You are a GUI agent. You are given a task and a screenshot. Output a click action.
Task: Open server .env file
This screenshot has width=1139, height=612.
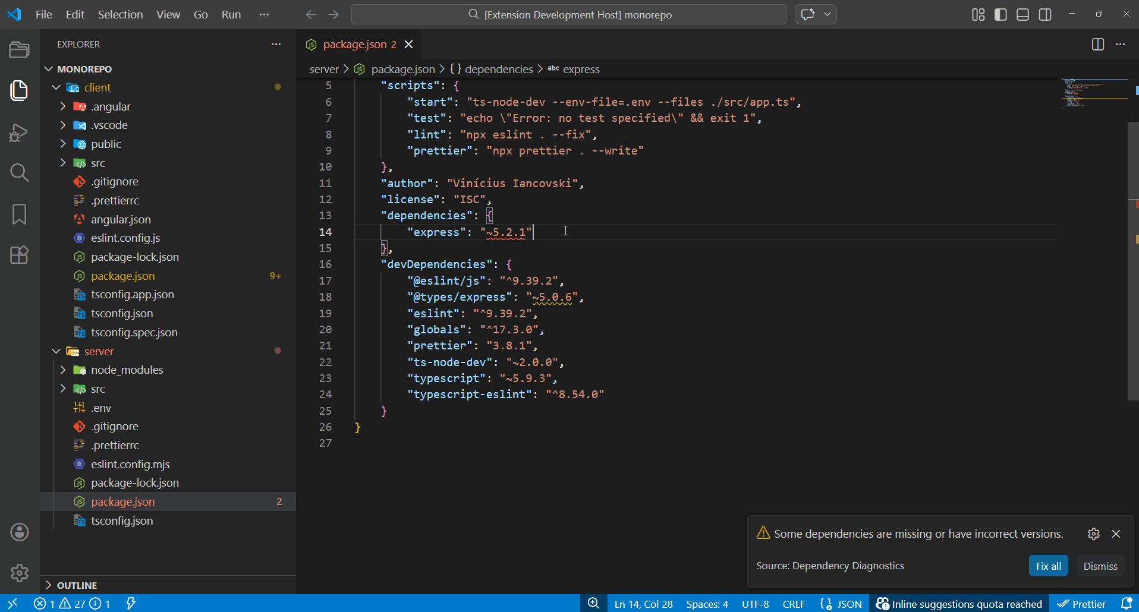click(101, 408)
